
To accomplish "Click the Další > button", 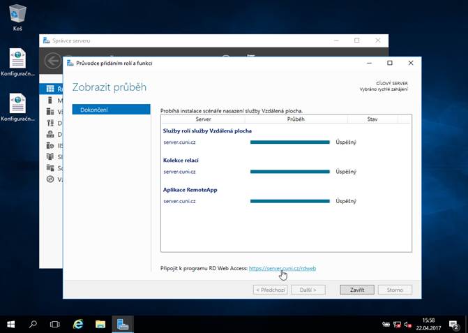I will [308, 290].
